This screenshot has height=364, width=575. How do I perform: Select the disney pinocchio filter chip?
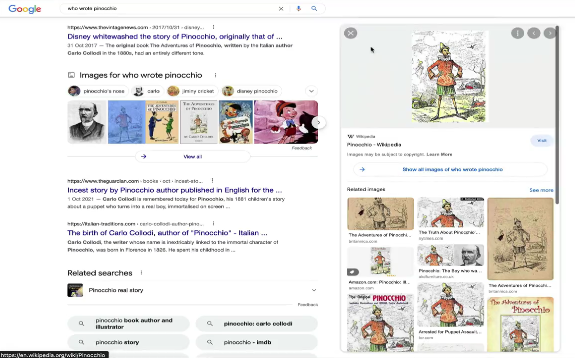[251, 91]
